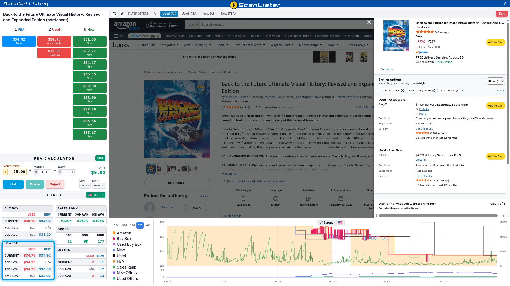Click the Language globe icon
The image size is (510, 286).
pyautogui.click(x=276, y=199)
